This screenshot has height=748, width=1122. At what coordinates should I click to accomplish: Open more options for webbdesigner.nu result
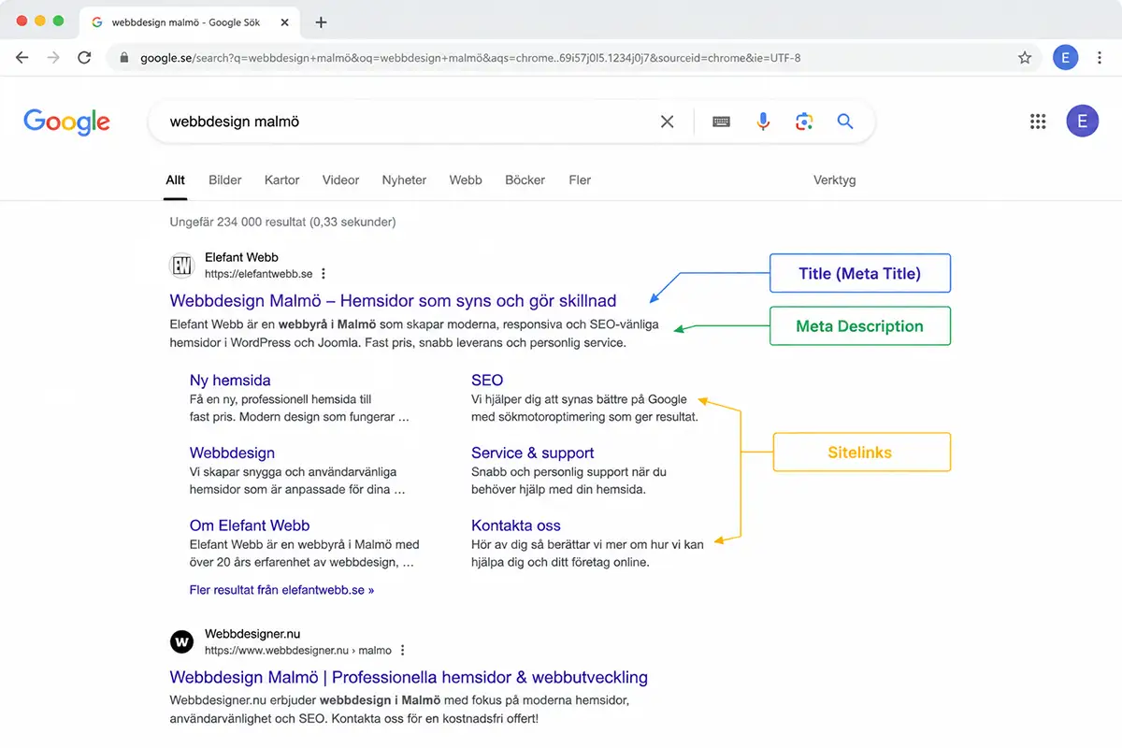point(403,650)
